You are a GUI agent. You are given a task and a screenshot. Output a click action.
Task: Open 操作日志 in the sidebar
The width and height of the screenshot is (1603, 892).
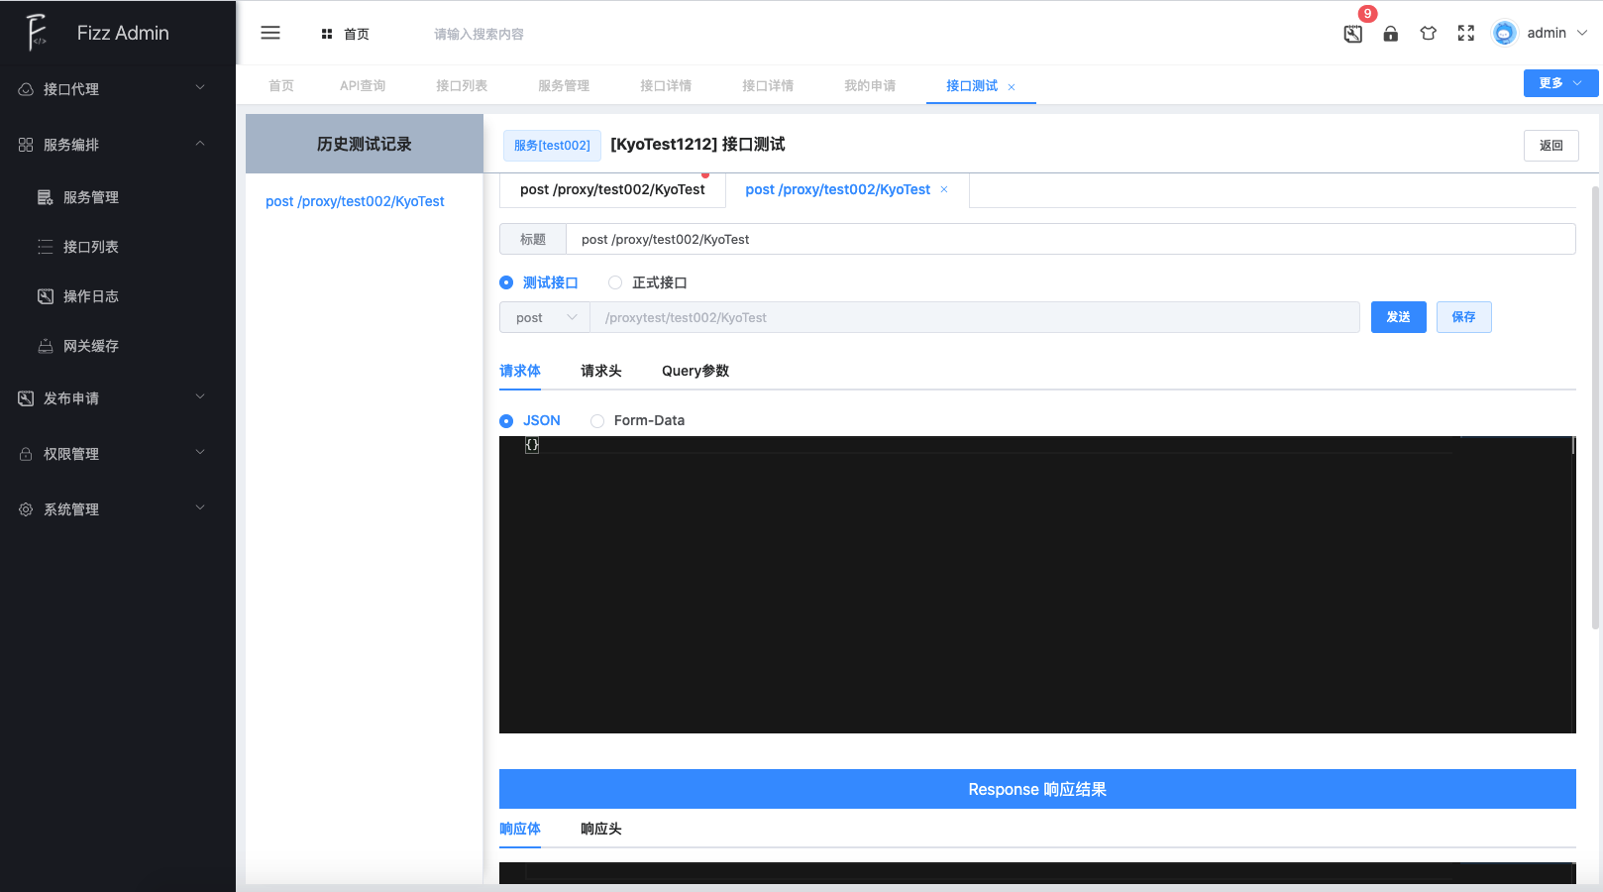(x=90, y=296)
